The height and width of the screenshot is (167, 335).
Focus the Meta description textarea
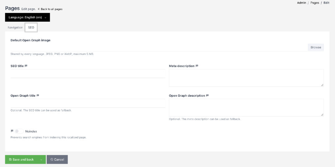click(246, 78)
